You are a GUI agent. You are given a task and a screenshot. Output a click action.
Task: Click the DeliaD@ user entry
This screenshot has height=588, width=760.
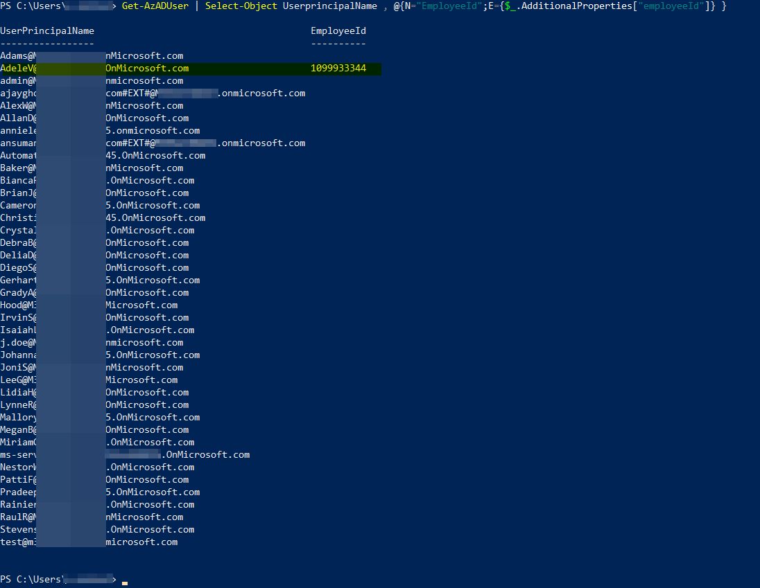click(x=94, y=255)
